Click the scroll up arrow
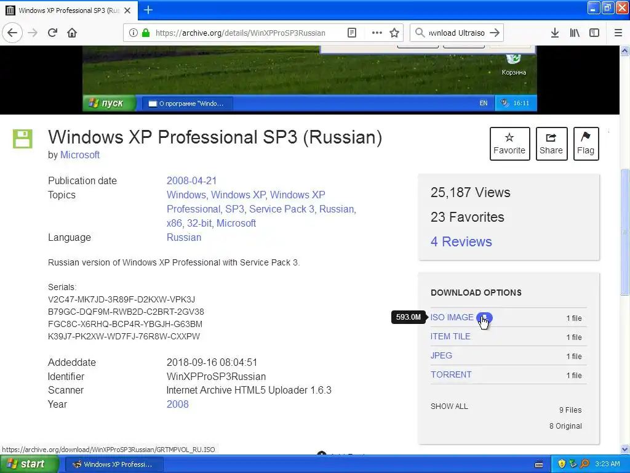The image size is (630, 473). tap(624, 51)
